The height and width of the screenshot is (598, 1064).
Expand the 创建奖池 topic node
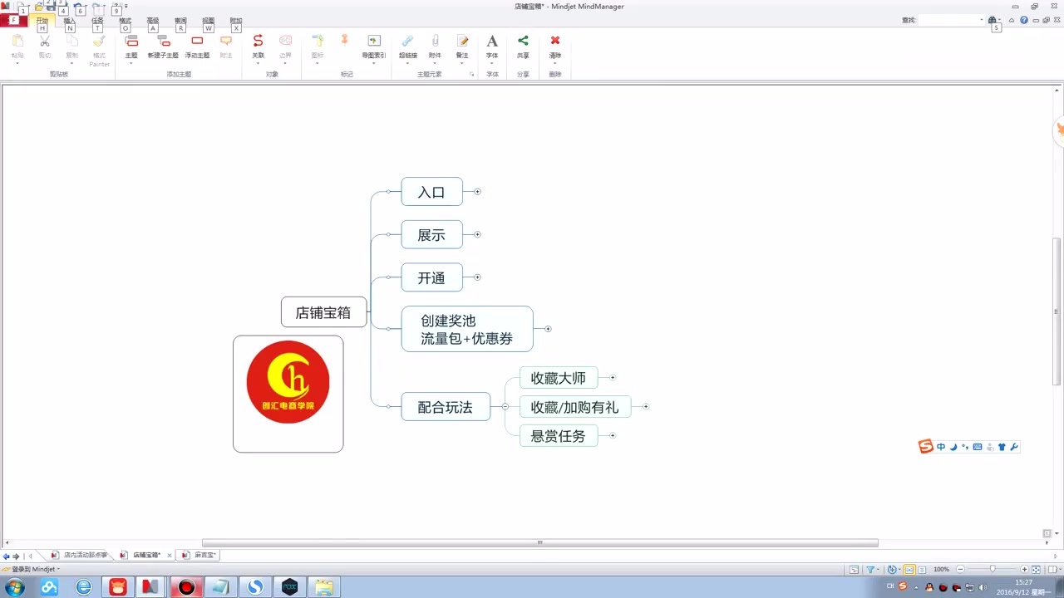548,329
